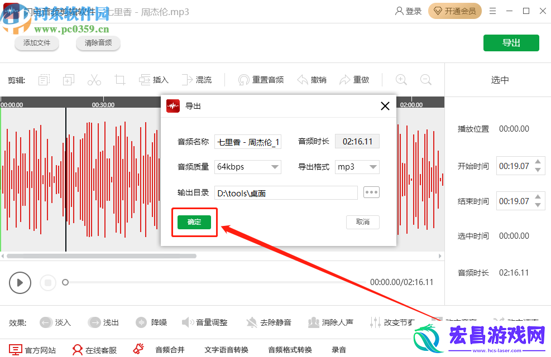
Task: Select the crop tool icon
Action: [120, 80]
